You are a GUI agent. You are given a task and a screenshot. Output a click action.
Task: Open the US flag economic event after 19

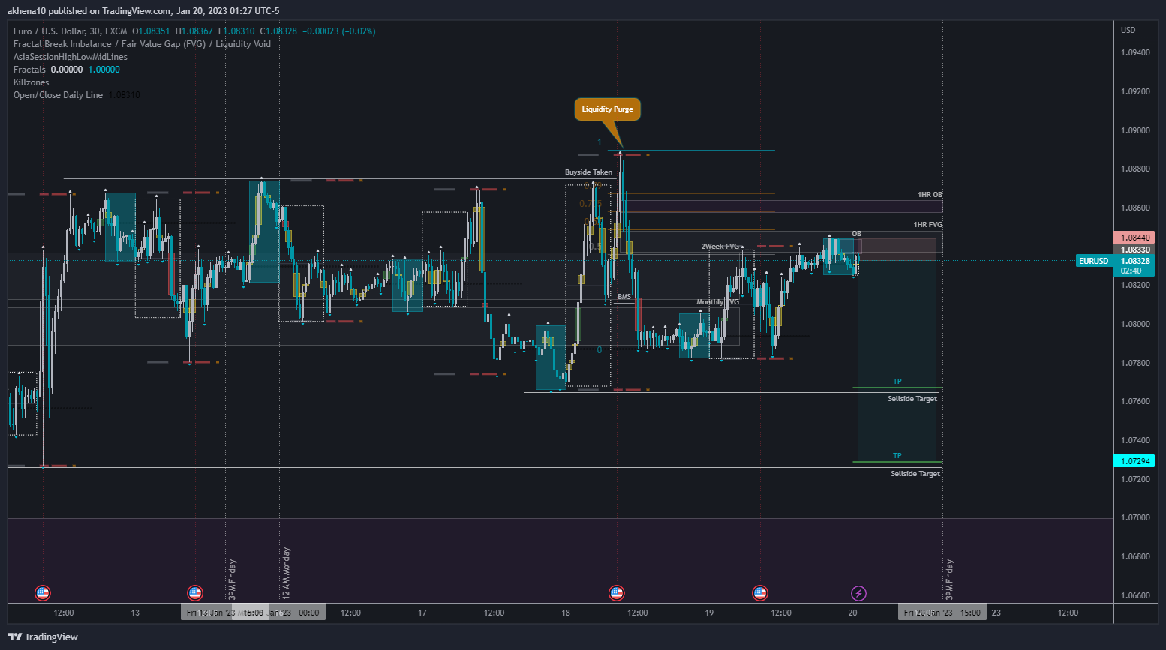click(x=760, y=593)
